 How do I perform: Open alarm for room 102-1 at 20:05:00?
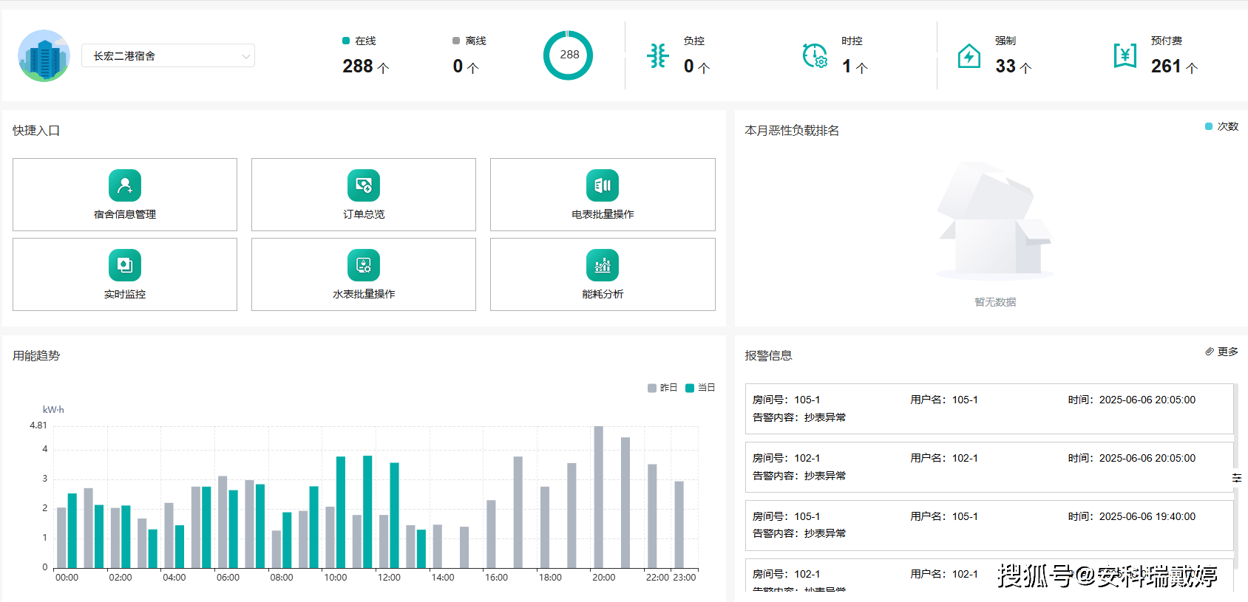[989, 467]
